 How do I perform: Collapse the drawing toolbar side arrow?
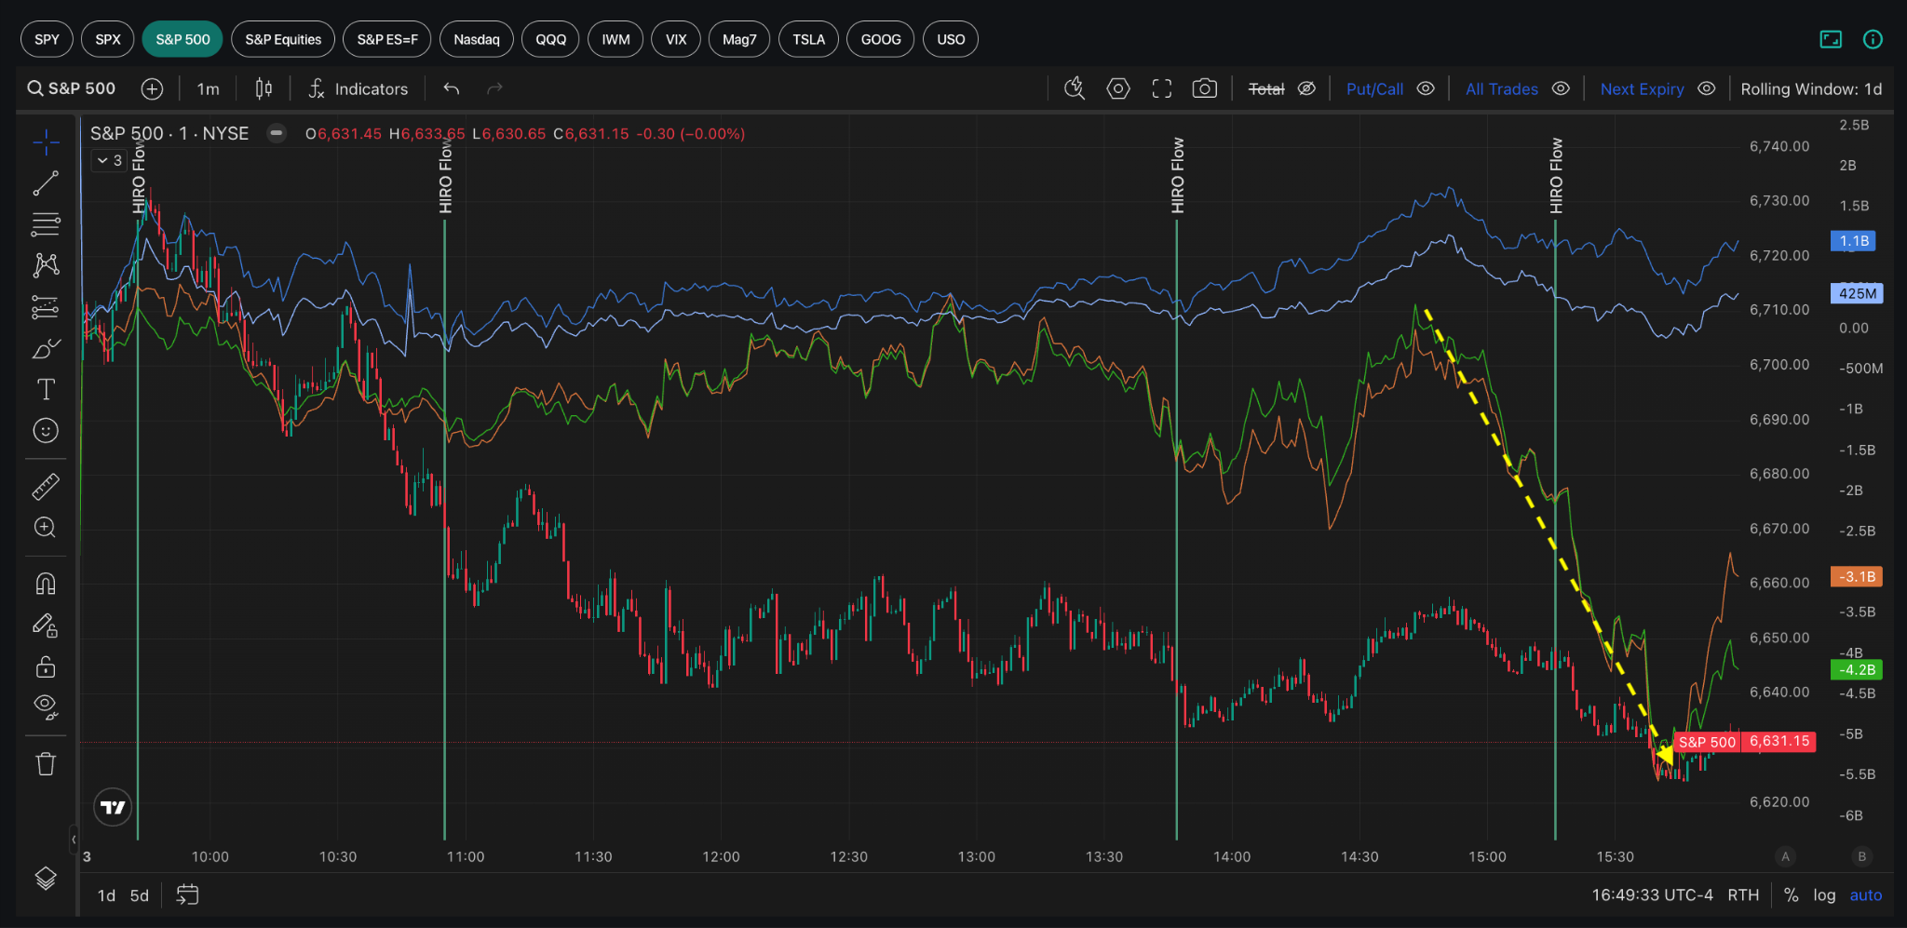(x=74, y=840)
